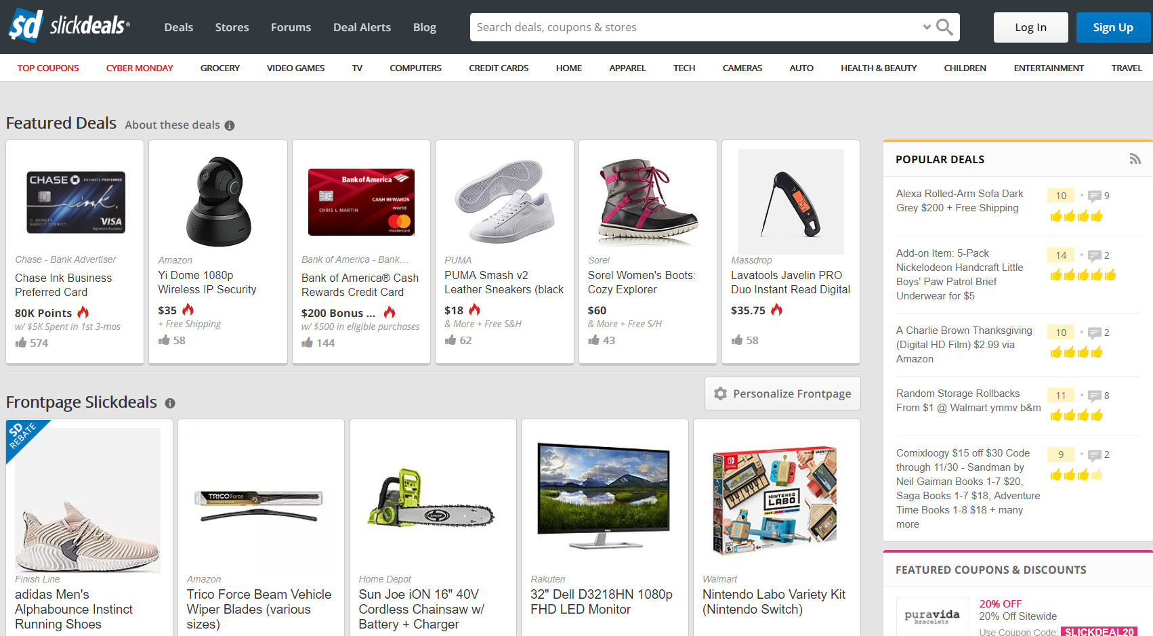The width and height of the screenshot is (1153, 636).
Task: Focus the search deals input field
Action: click(694, 27)
